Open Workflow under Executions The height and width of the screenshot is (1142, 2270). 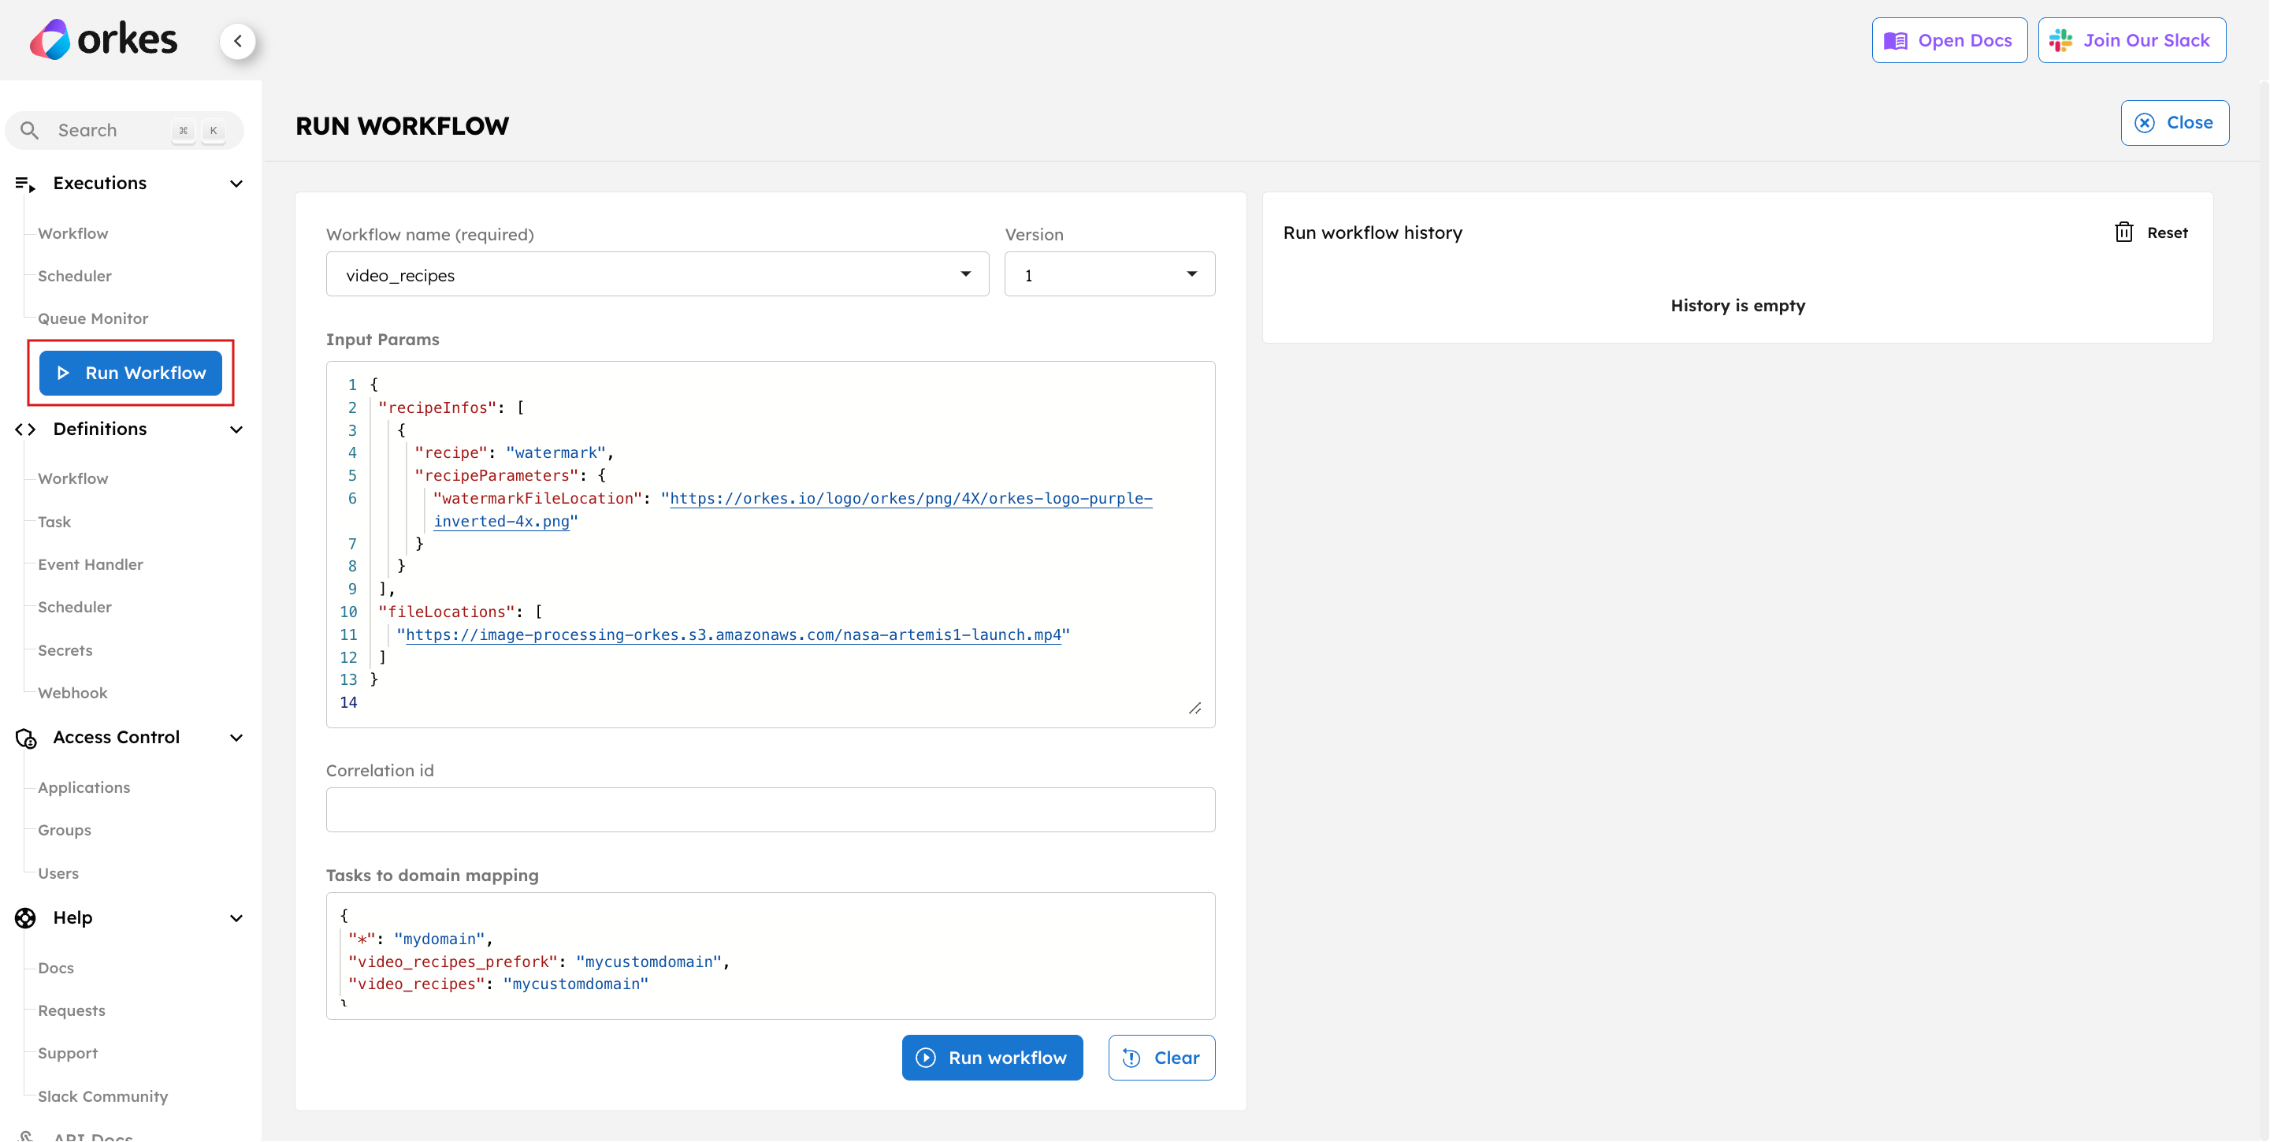[x=73, y=233]
